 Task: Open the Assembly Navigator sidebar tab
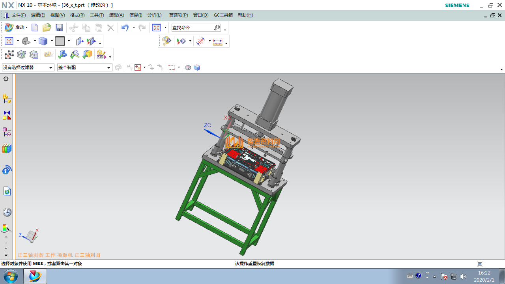(7, 98)
